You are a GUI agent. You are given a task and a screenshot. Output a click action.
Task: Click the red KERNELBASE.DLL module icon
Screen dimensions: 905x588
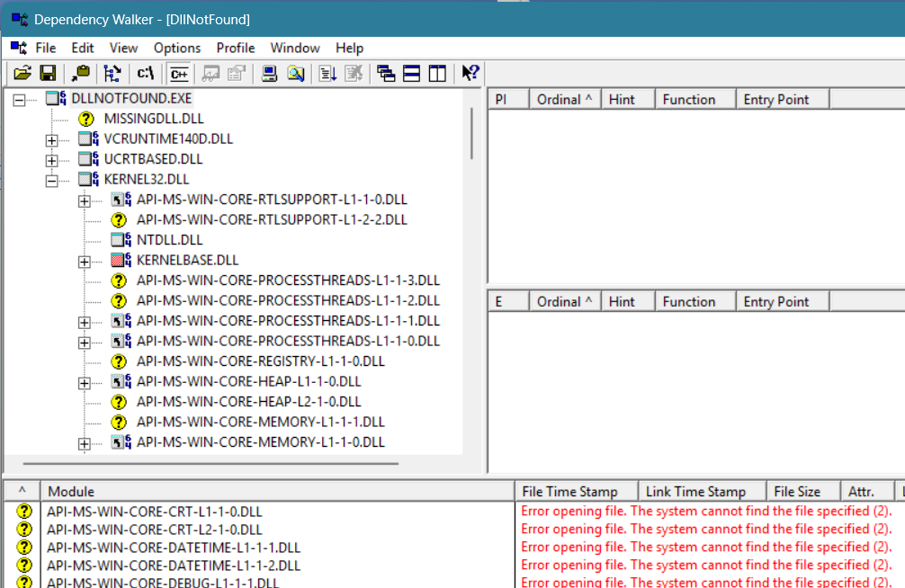121,260
